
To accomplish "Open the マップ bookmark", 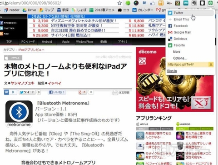I will (46, 10).
